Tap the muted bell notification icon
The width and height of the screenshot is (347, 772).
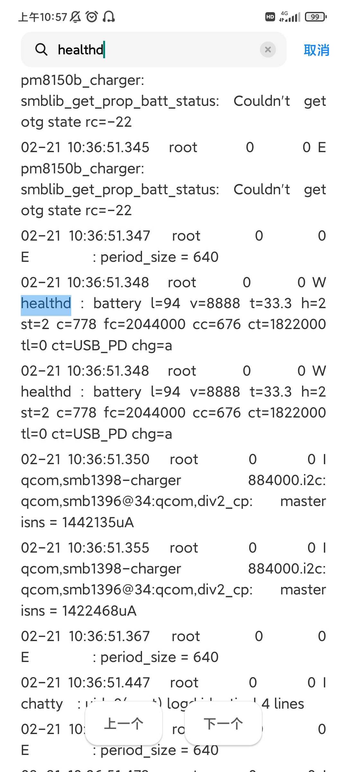pyautogui.click(x=75, y=17)
